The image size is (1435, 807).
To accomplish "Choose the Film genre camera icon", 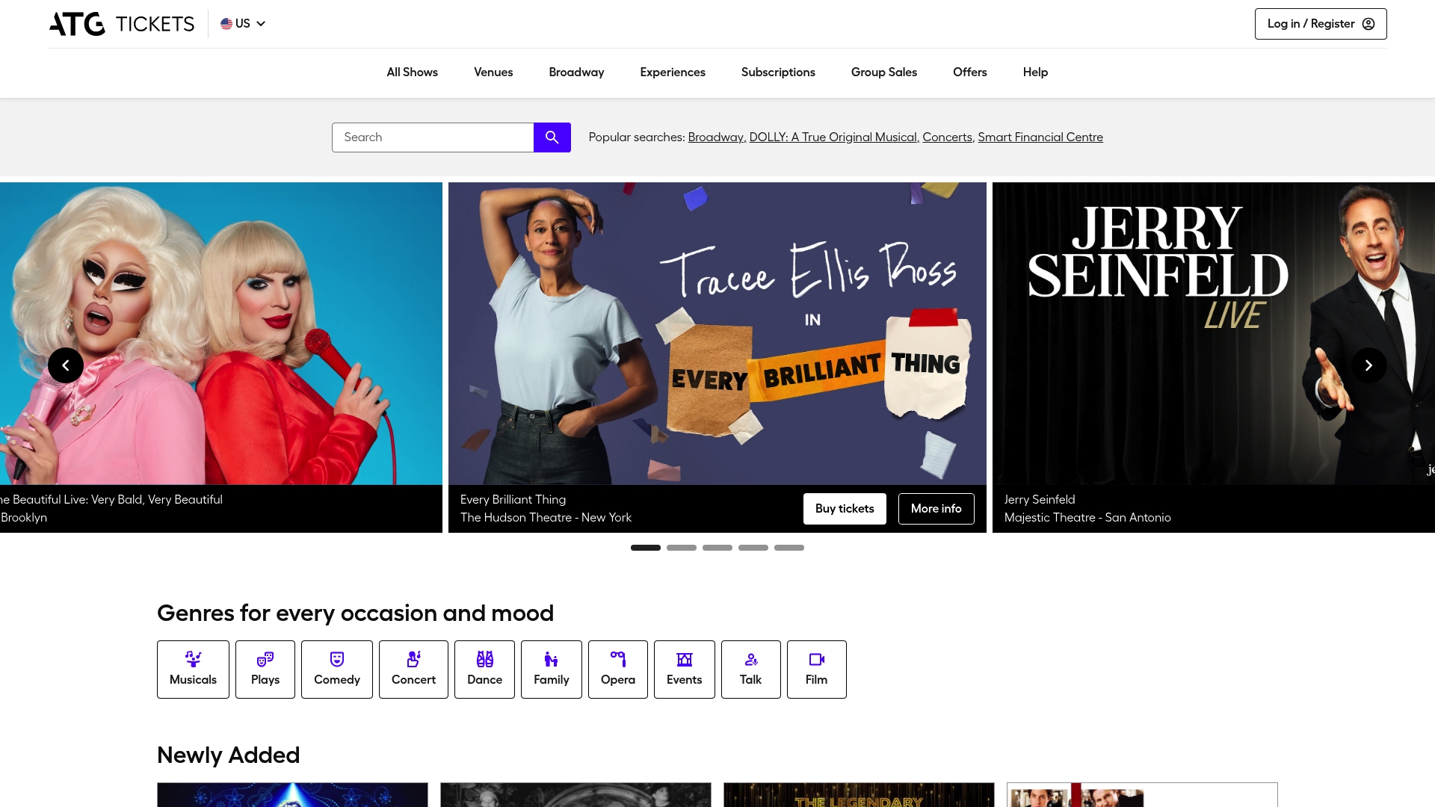I will (x=817, y=659).
